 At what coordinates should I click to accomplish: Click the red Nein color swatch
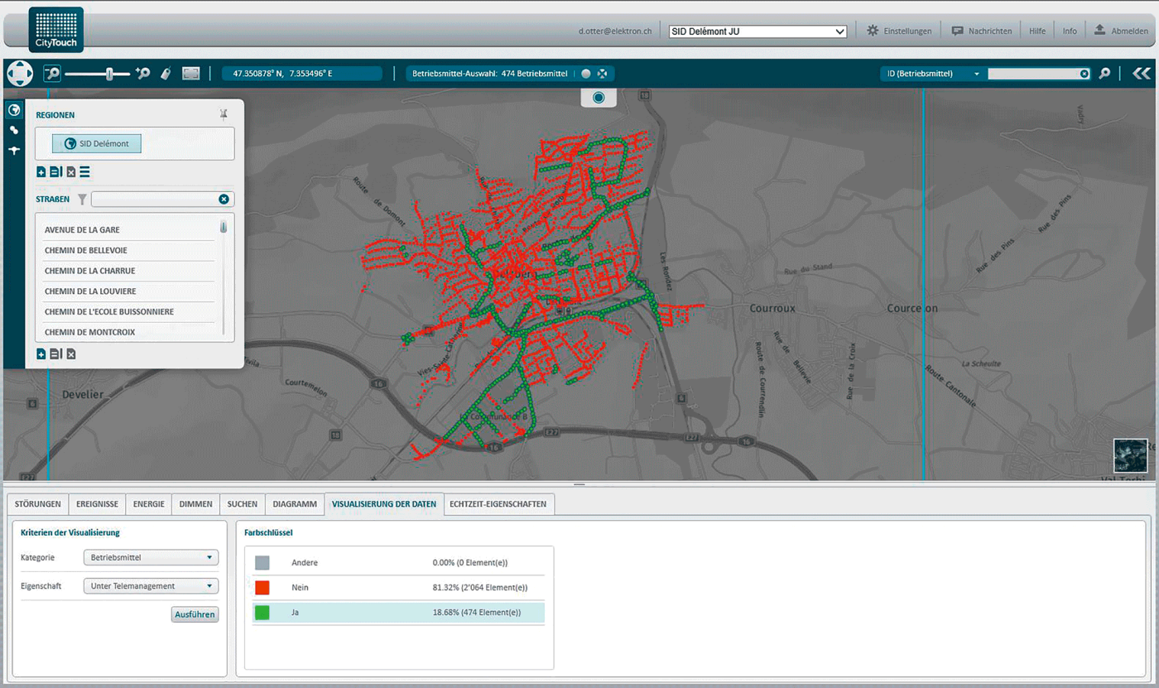pos(262,588)
